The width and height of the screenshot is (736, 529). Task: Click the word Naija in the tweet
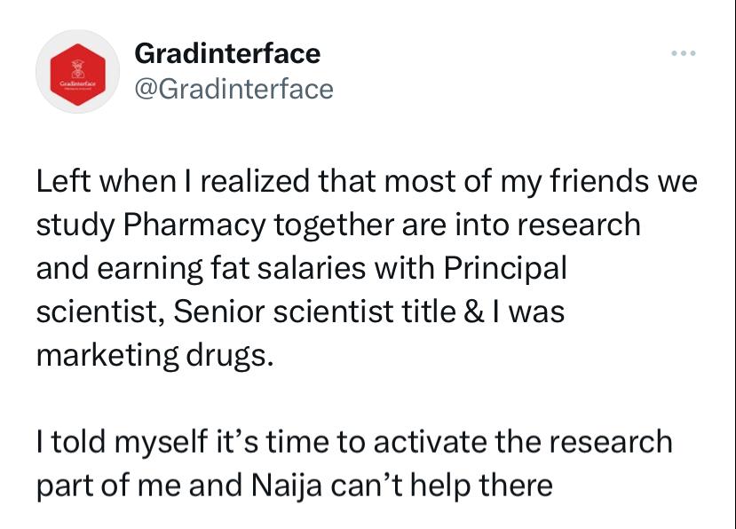[x=287, y=486]
